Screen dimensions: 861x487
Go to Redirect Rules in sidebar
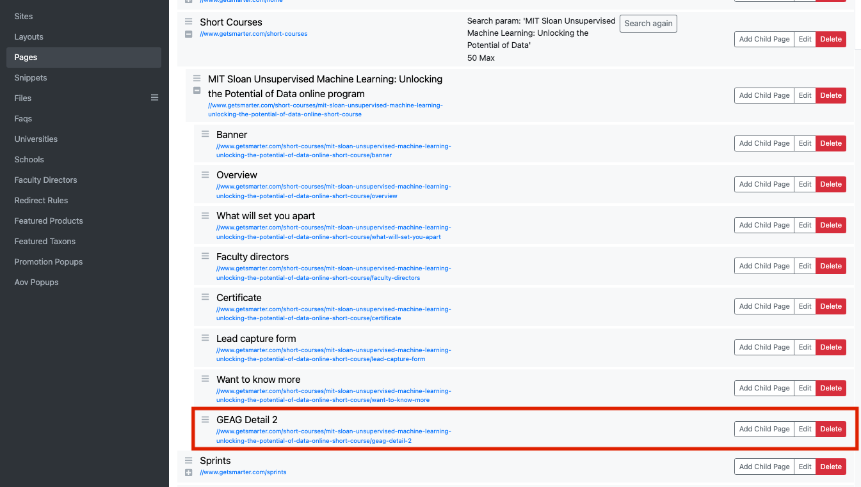(x=41, y=200)
